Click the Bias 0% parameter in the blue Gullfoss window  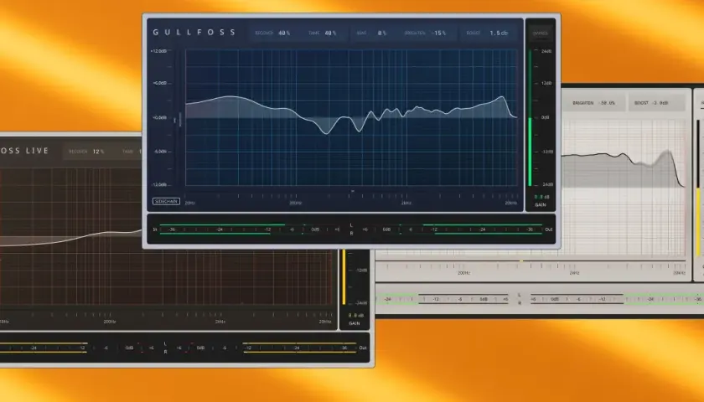(x=372, y=33)
